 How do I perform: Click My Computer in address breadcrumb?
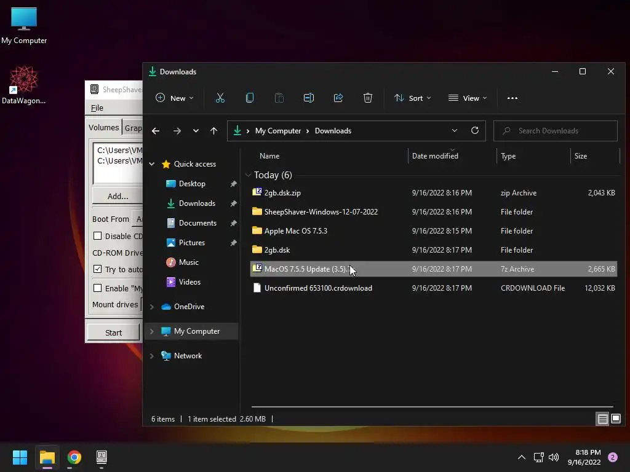tap(277, 131)
